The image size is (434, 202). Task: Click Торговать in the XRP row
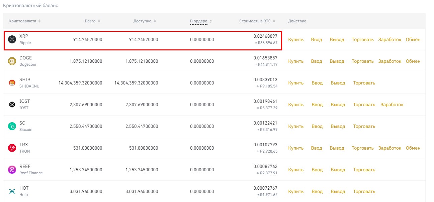(x=363, y=39)
